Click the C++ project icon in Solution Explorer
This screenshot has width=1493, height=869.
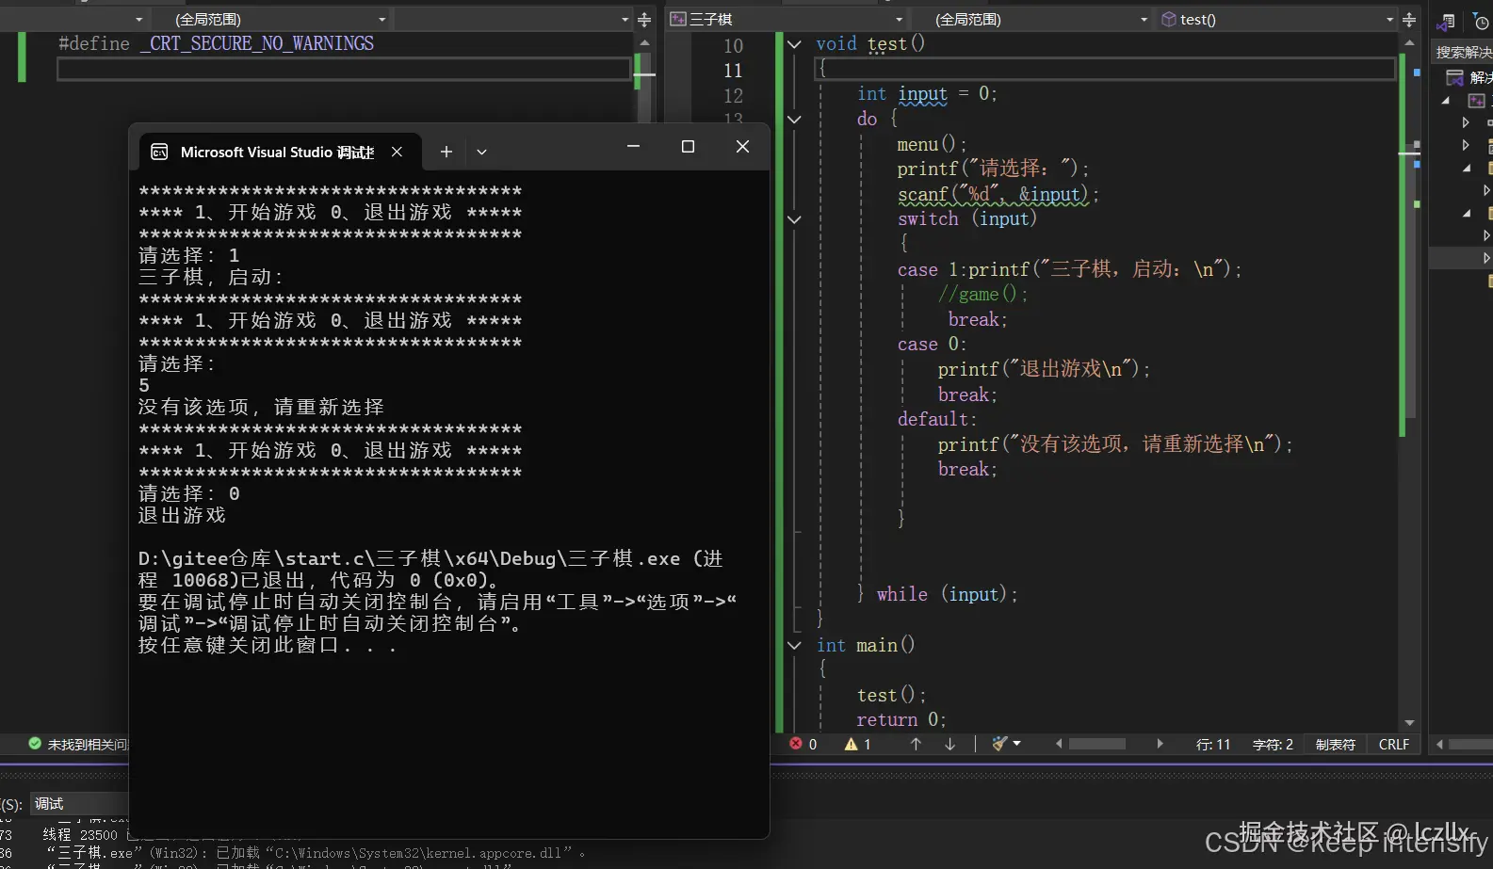point(1476,101)
